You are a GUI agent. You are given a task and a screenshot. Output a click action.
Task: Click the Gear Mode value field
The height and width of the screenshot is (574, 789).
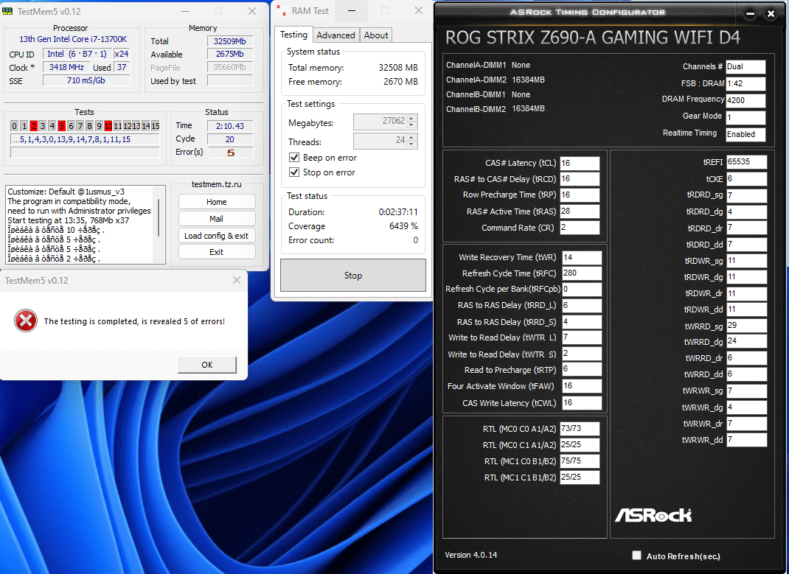pos(745,117)
